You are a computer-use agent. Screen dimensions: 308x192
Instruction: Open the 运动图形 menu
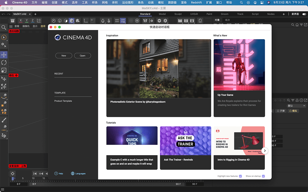(x=128, y=2)
